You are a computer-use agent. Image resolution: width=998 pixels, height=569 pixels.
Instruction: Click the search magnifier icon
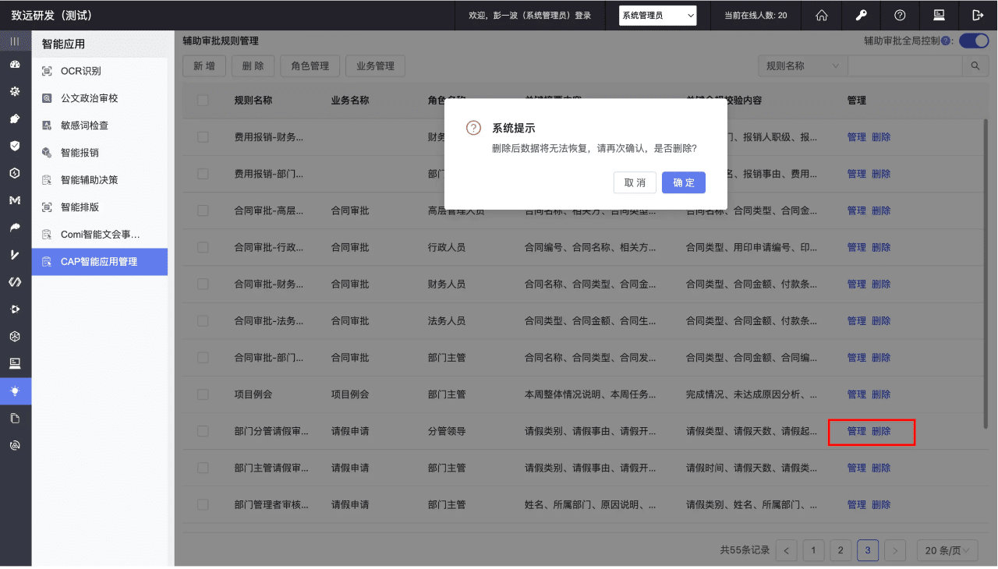[975, 66]
